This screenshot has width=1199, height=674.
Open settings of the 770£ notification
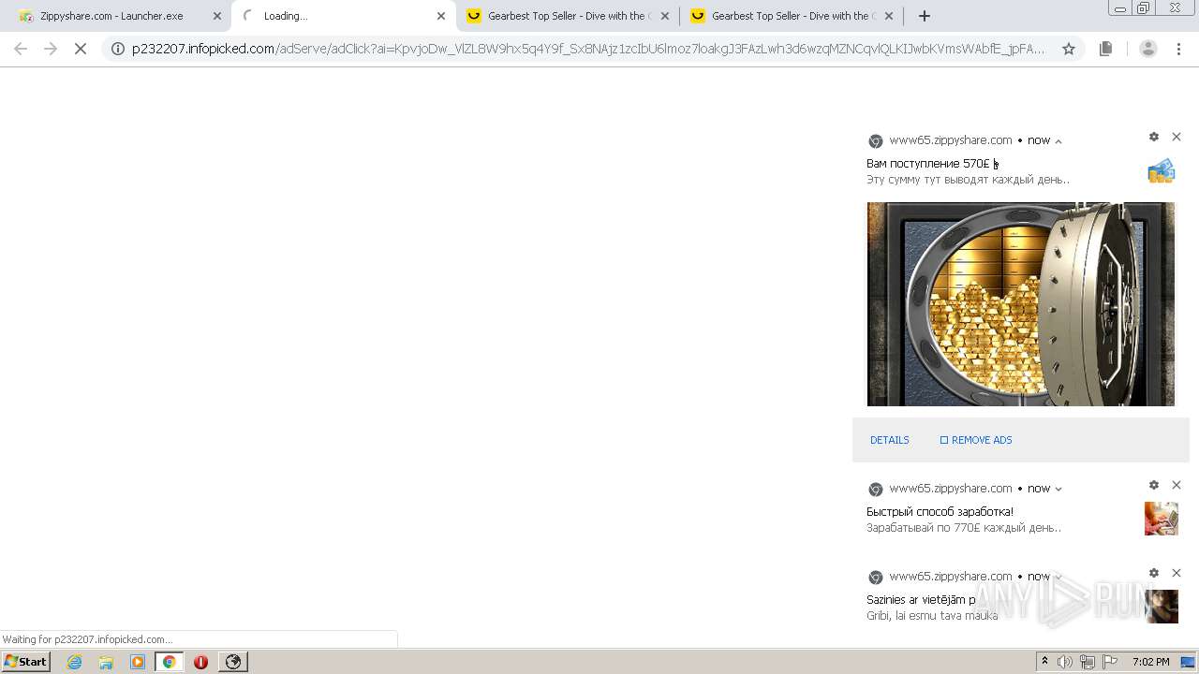1154,485
